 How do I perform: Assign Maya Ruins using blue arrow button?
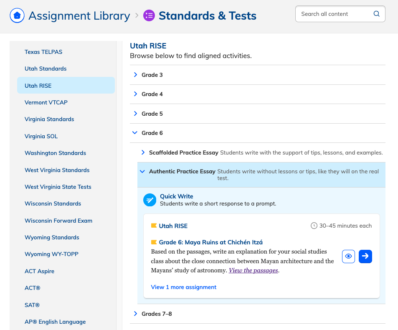click(x=365, y=256)
